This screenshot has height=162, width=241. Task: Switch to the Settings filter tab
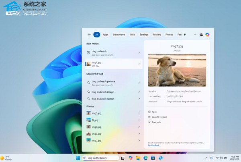click(x=144, y=35)
